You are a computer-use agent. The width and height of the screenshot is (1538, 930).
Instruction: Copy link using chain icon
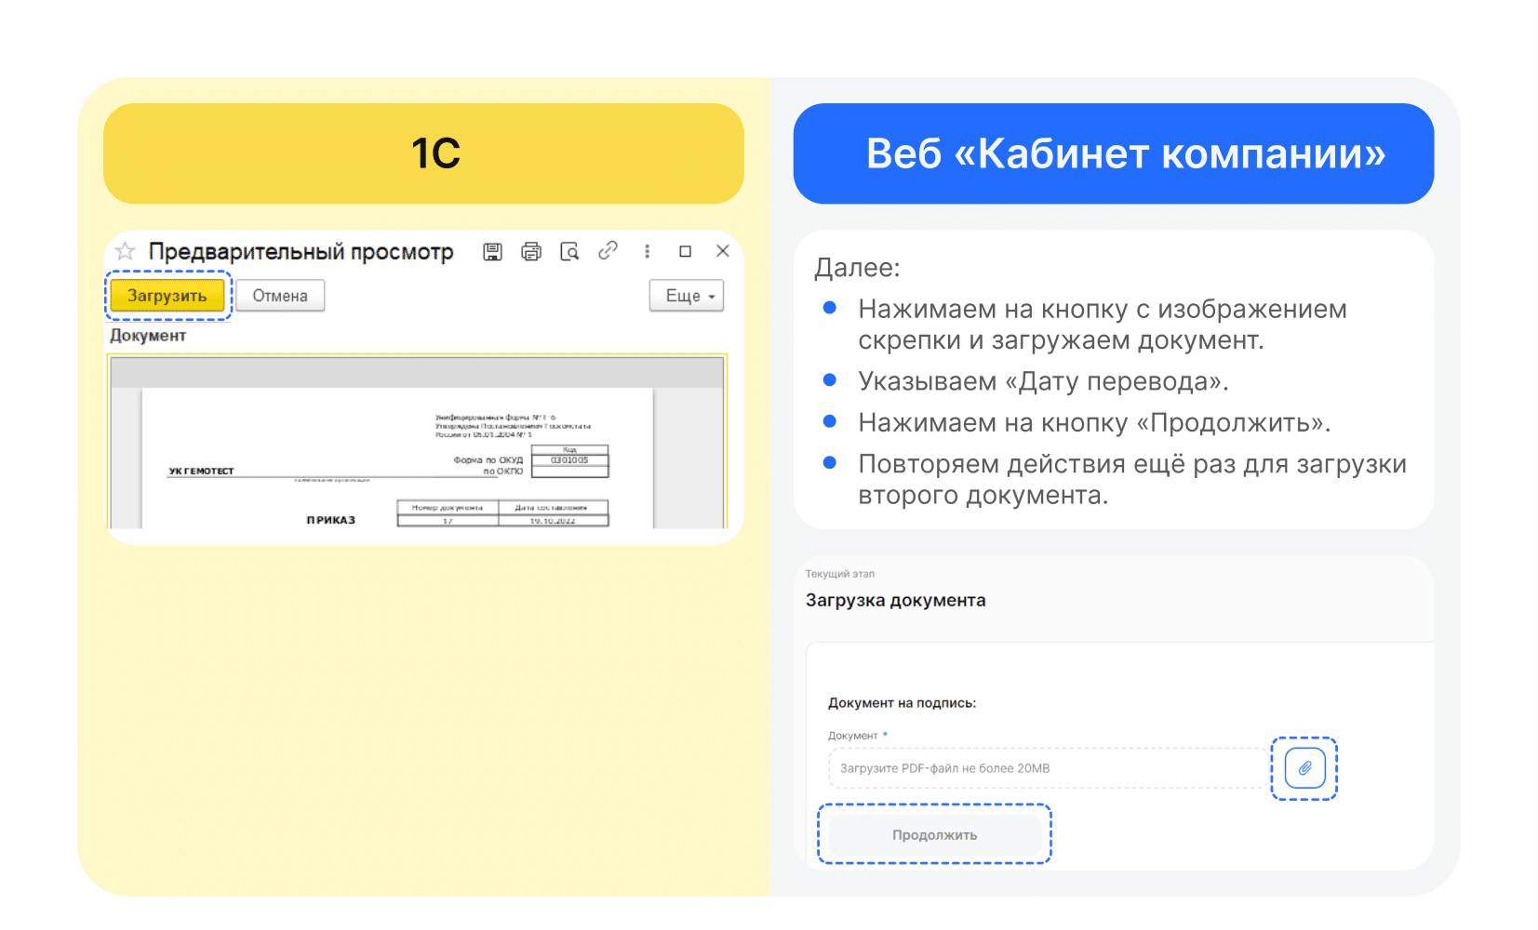pos(608,250)
